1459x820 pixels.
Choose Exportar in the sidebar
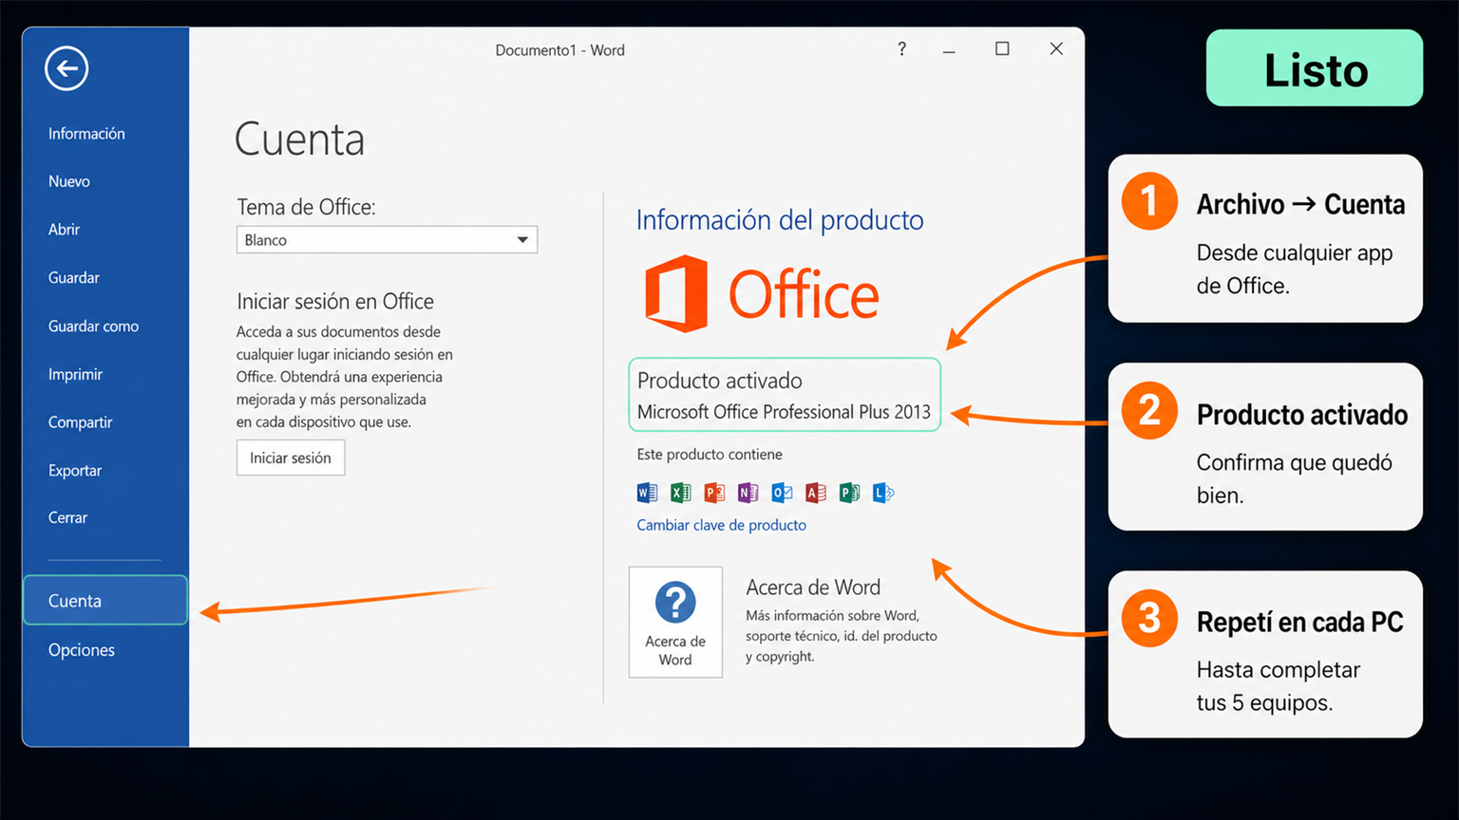(x=75, y=471)
